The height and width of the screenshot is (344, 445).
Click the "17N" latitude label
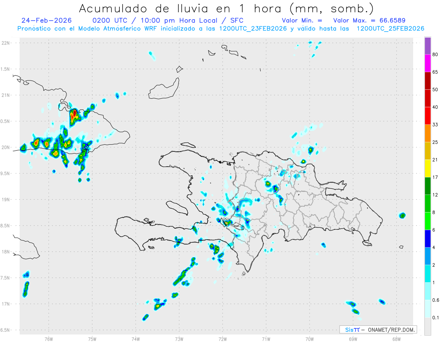6,304
